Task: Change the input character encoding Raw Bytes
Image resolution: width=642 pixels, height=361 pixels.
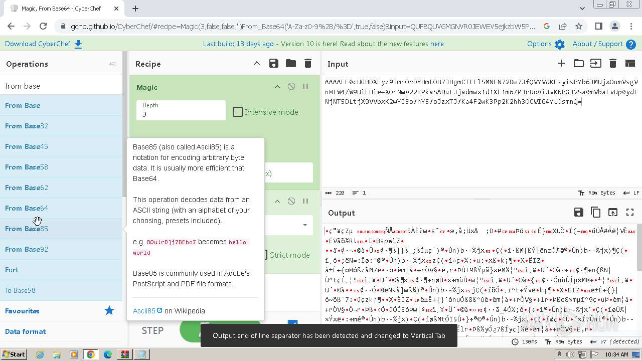Action: pyautogui.click(x=597, y=193)
